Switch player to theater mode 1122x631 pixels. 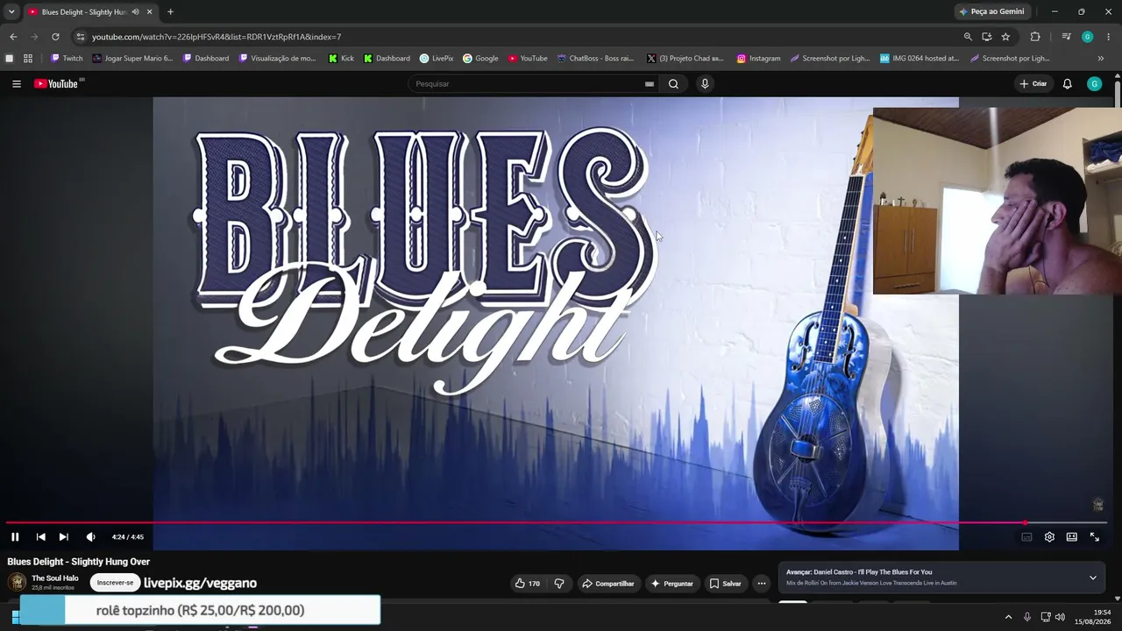[1071, 537]
